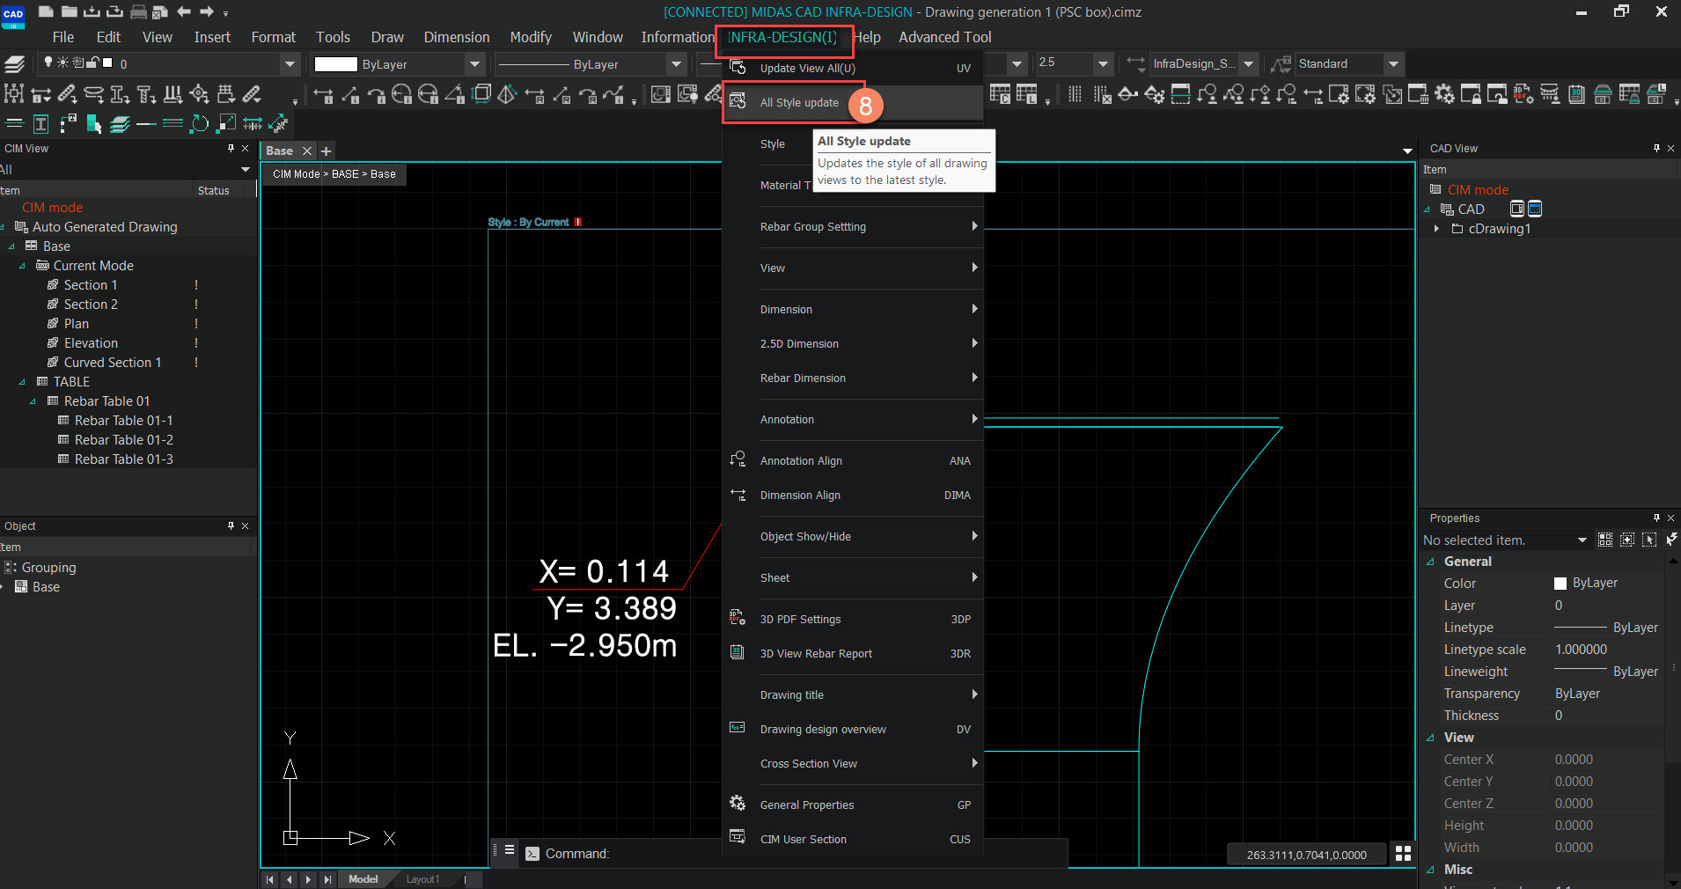Image resolution: width=1681 pixels, height=889 pixels.
Task: Select All Style update menu entry
Action: (799, 103)
